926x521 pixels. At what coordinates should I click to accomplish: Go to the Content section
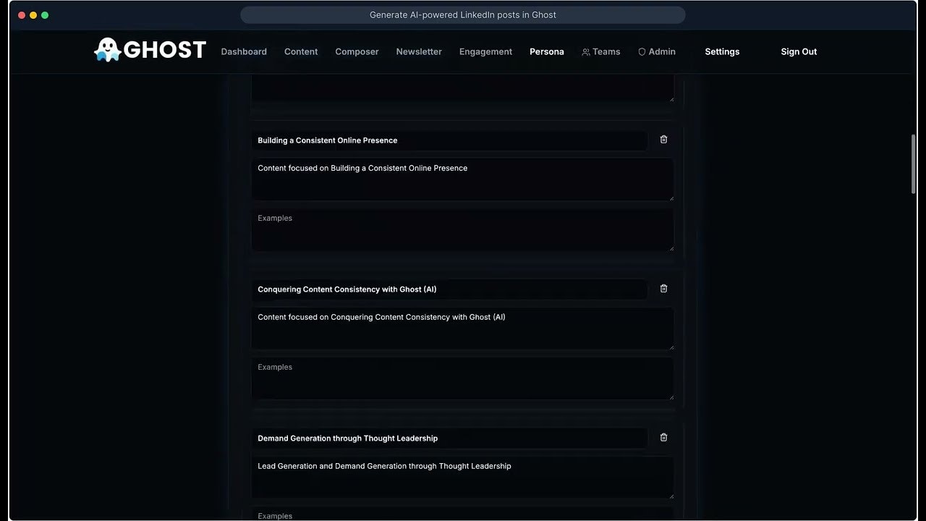pyautogui.click(x=301, y=51)
